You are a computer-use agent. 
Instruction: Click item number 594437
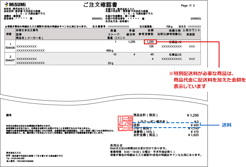pos(10,60)
